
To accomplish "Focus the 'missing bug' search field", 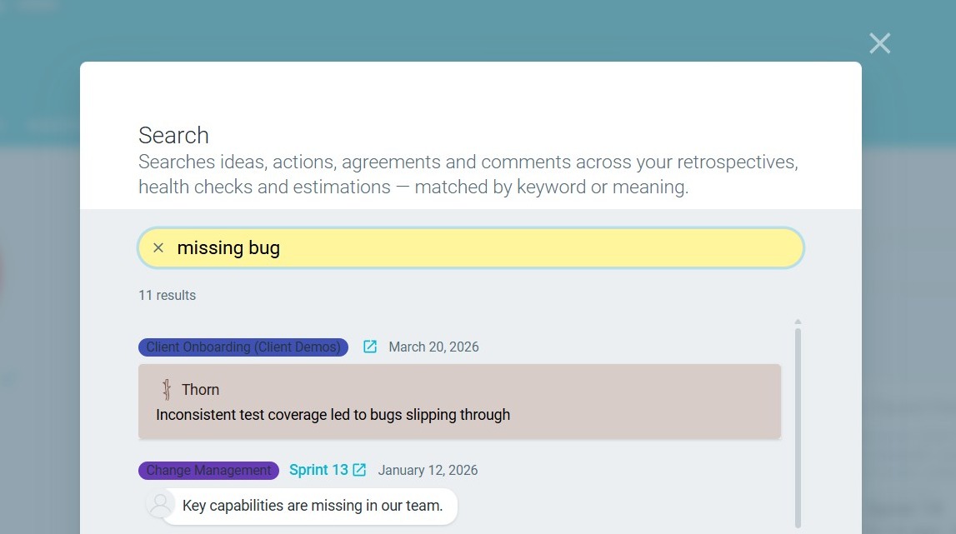I will pyautogui.click(x=471, y=247).
